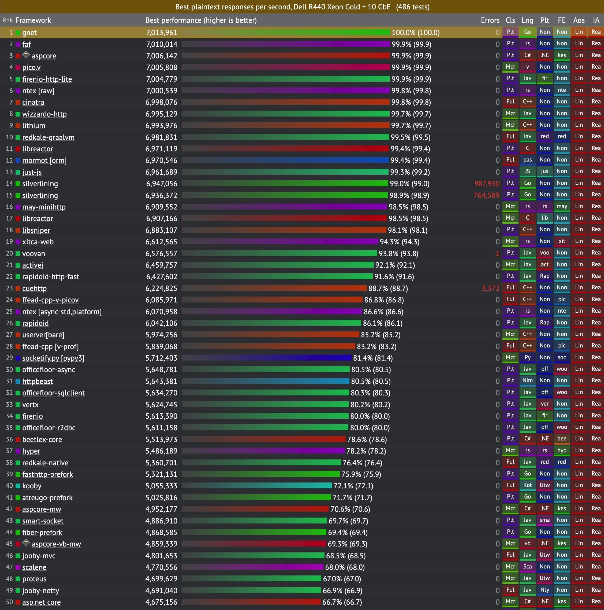Click the purple performance bar for faf

tap(286, 44)
